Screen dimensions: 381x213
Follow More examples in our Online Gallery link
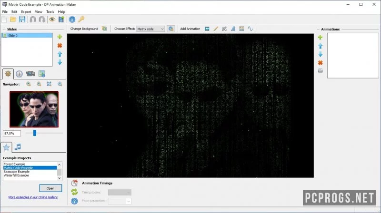33,197
